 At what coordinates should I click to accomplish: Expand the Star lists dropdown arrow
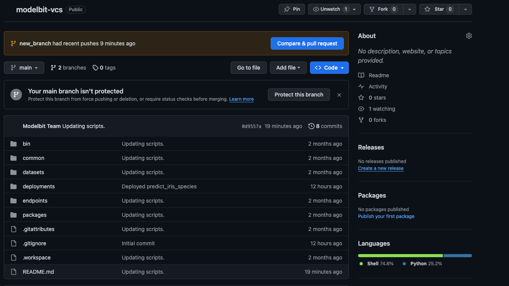tap(465, 9)
